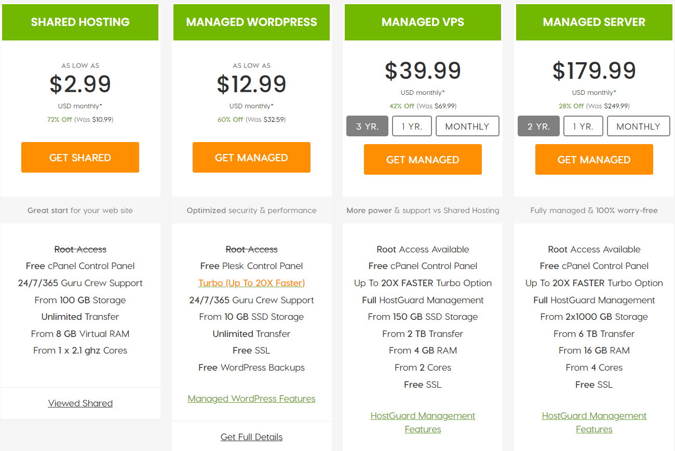Click 'From 2 Cores' feature

[423, 368]
